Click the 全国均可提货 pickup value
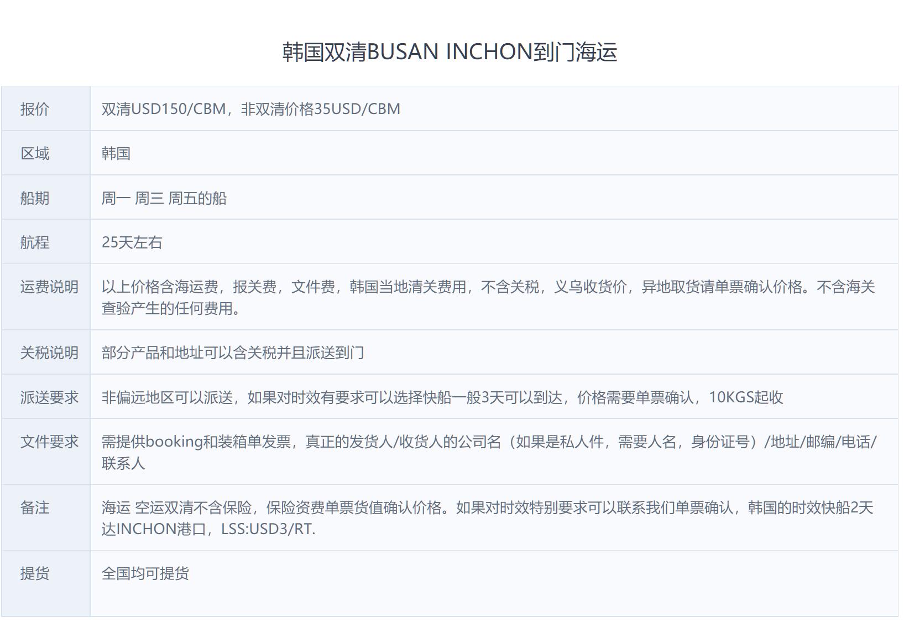Screen dimensions: 909x627 pos(145,573)
